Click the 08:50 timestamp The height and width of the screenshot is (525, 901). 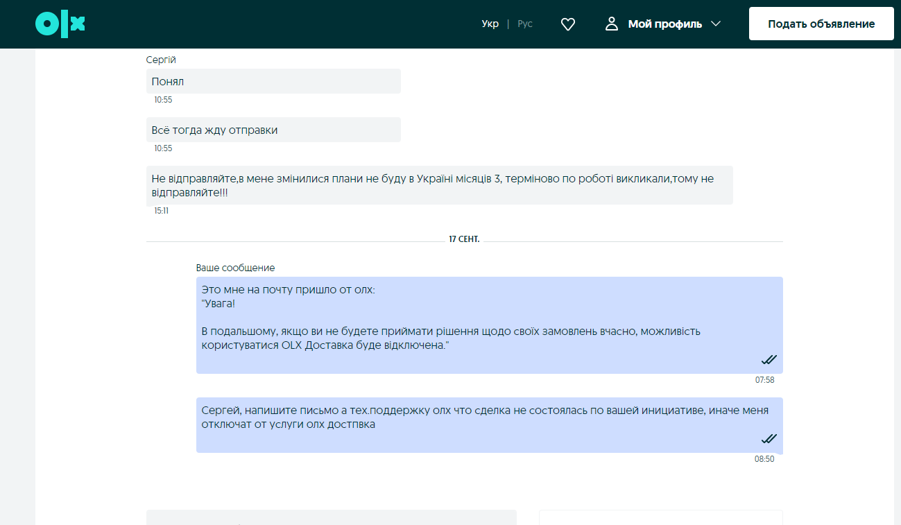tap(765, 459)
